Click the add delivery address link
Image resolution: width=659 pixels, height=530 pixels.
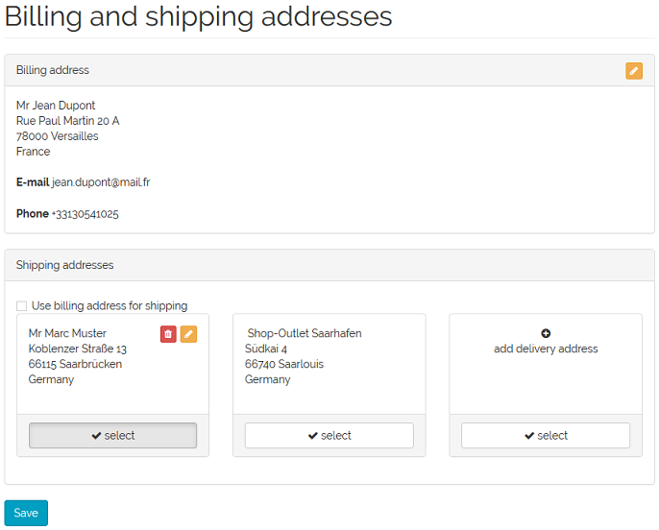coord(546,349)
